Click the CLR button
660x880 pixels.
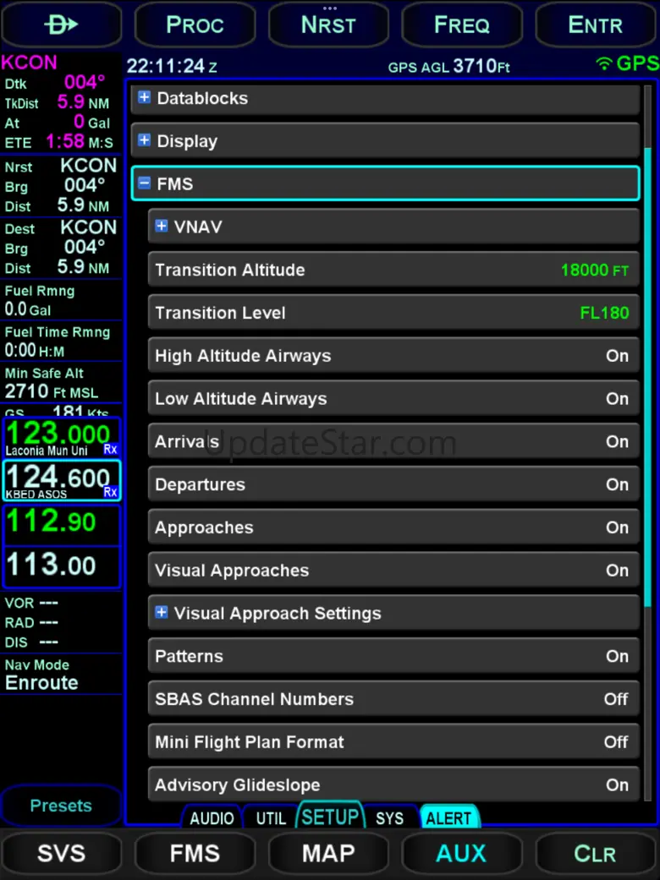(x=596, y=854)
